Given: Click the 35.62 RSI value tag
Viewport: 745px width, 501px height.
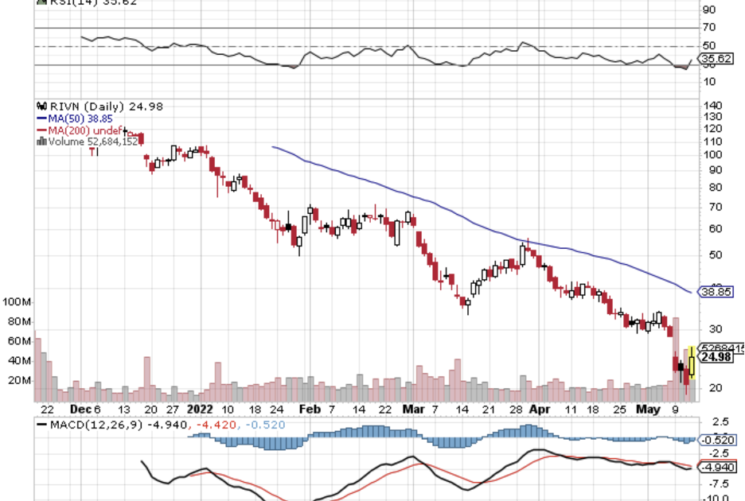Looking at the screenshot, I should 714,58.
